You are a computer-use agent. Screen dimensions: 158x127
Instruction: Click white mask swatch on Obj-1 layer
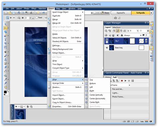(132, 41)
